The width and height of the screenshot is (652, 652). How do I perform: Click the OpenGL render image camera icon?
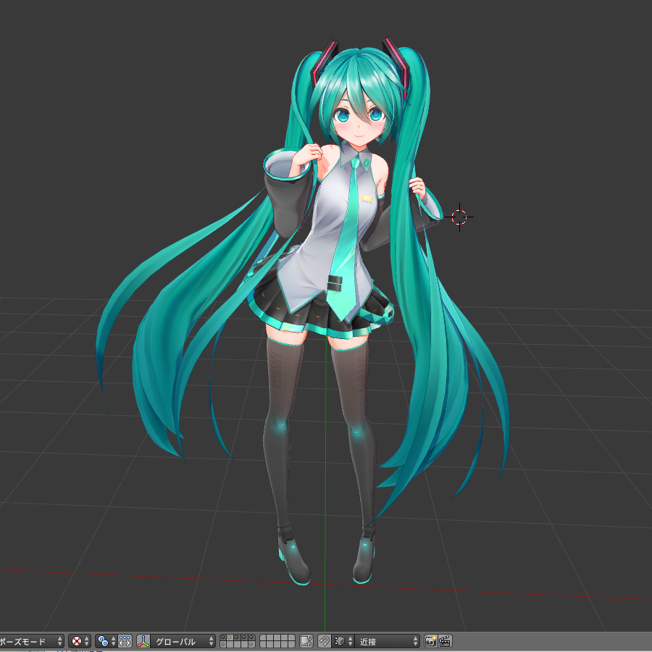click(x=431, y=641)
